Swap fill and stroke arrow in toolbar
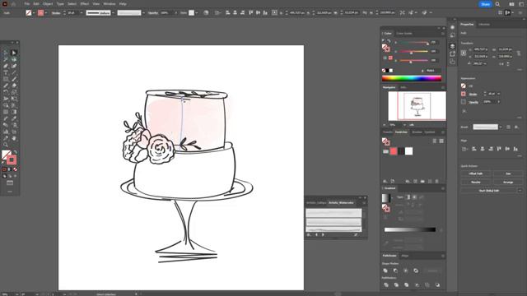 pos(15,152)
